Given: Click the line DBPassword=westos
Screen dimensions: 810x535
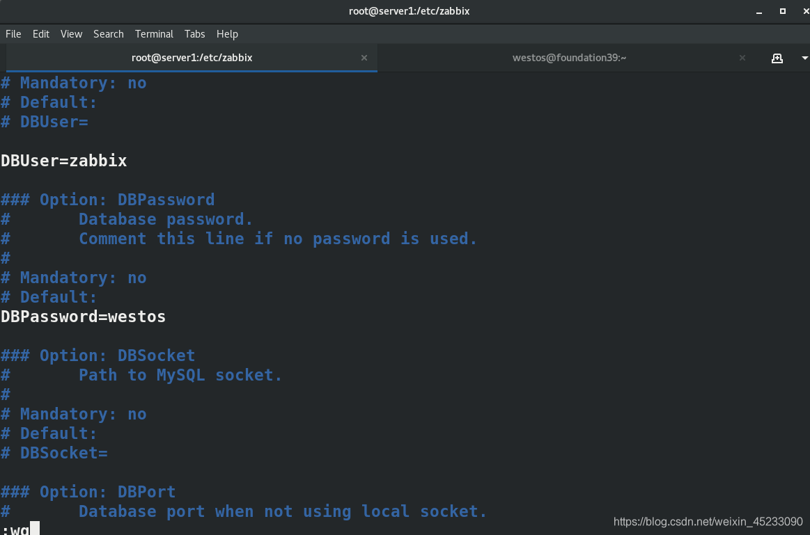Looking at the screenshot, I should 83,317.
